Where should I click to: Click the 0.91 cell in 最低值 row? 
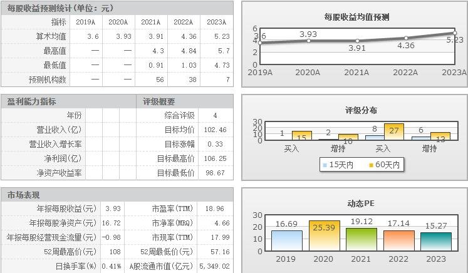[156, 65]
